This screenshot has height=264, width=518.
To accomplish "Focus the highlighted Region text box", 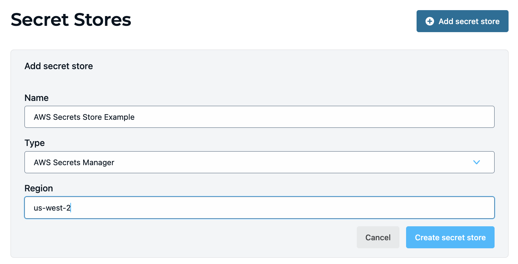I will (259, 207).
